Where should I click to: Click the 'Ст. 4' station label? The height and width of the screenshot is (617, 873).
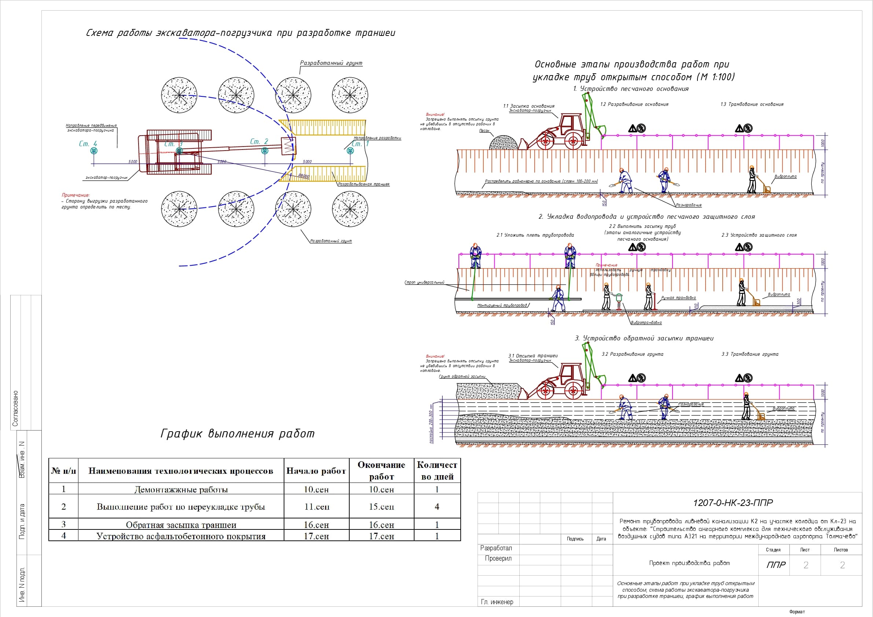tap(88, 144)
